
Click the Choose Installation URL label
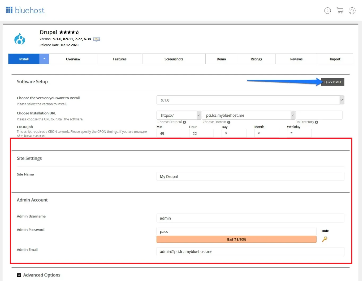click(36, 113)
